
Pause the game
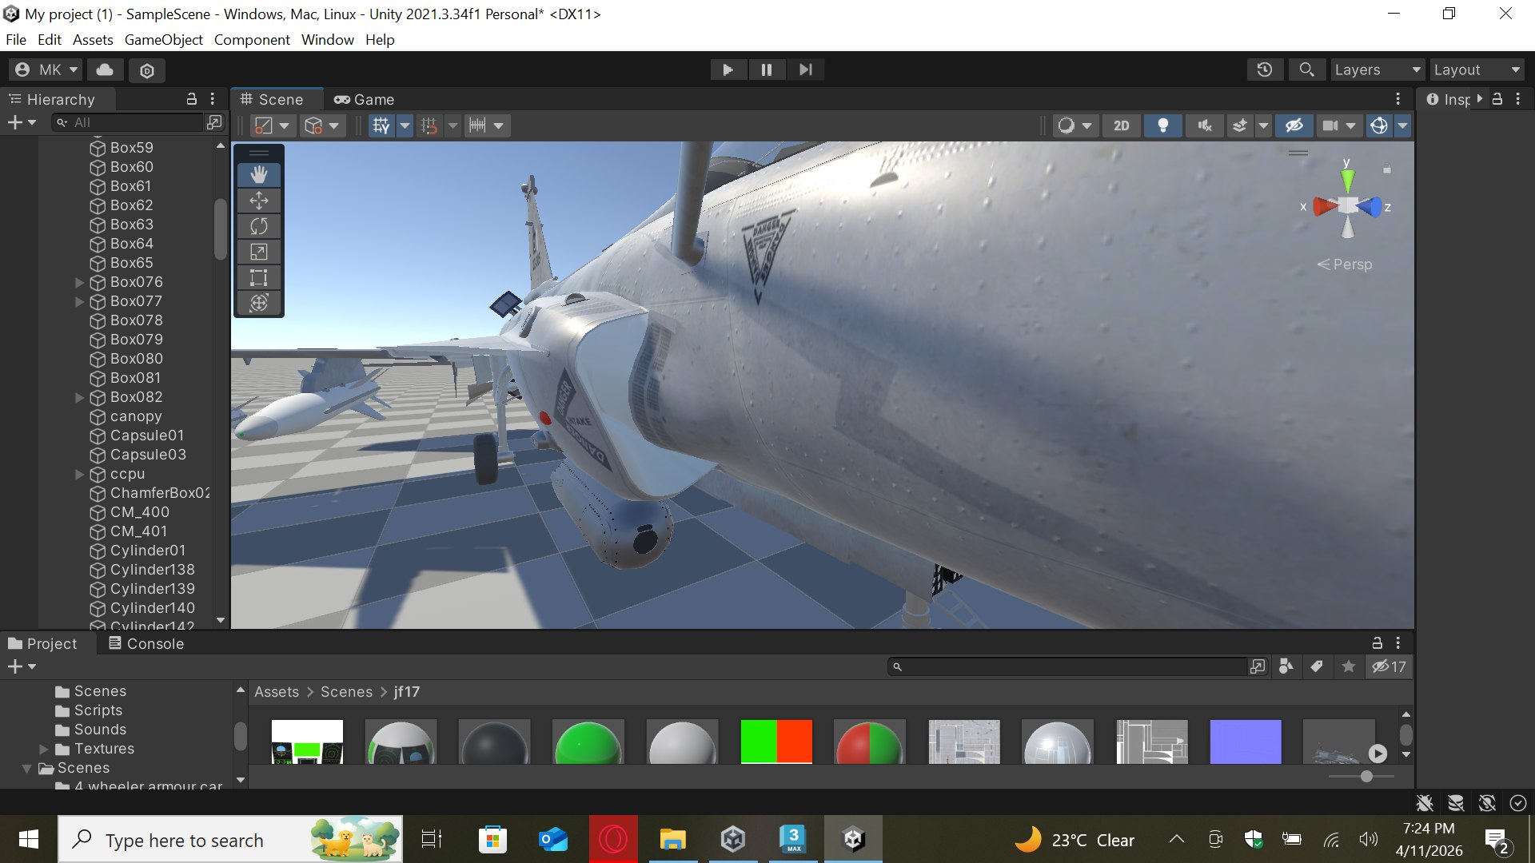tap(767, 70)
